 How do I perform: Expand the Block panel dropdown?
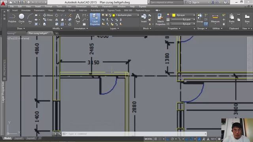[147, 28]
